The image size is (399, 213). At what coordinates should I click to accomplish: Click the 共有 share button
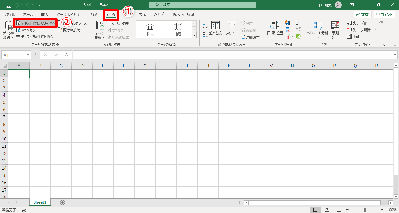pyautogui.click(x=363, y=14)
